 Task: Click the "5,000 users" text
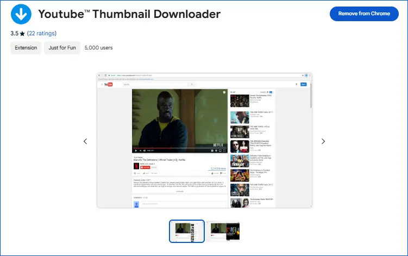[99, 48]
